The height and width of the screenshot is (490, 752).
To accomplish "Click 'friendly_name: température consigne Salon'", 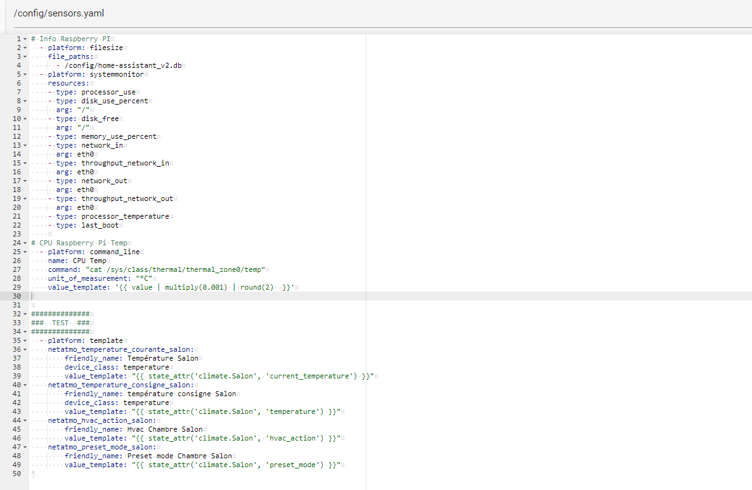I will tap(150, 394).
